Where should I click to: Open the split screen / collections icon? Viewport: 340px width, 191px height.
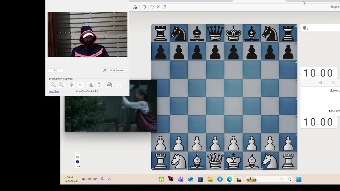click(x=164, y=7)
